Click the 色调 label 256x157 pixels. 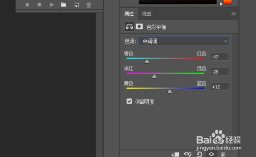point(130,41)
